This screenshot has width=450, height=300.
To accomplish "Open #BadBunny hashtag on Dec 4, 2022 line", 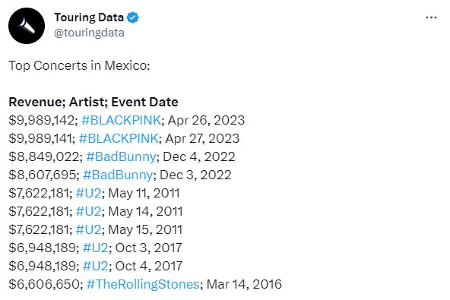I will [x=121, y=157].
